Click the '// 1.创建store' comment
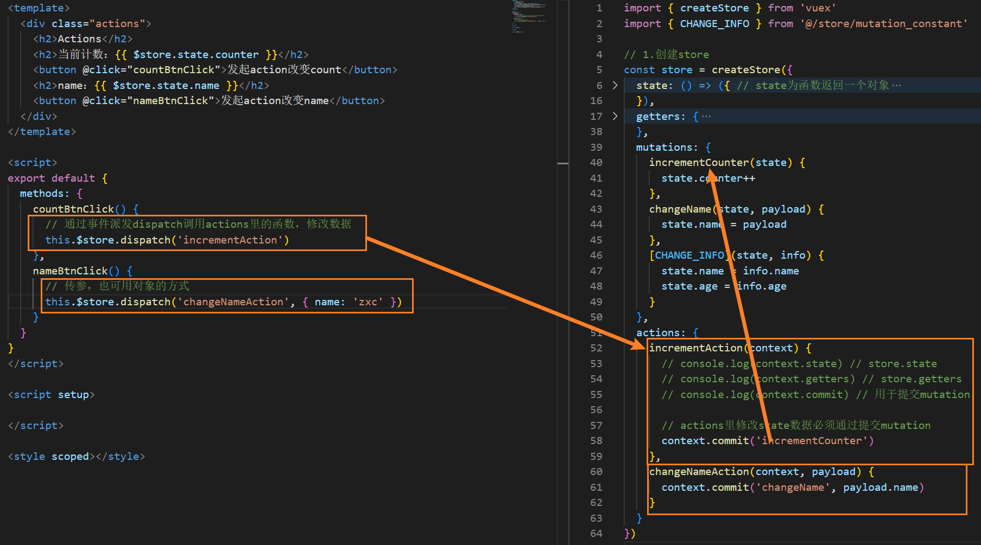Screen dimensions: 981x545 [666, 55]
